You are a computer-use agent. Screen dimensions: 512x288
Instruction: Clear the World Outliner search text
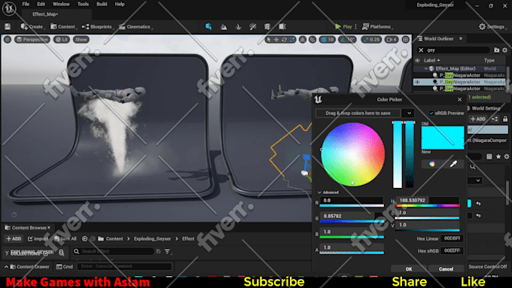(x=421, y=50)
